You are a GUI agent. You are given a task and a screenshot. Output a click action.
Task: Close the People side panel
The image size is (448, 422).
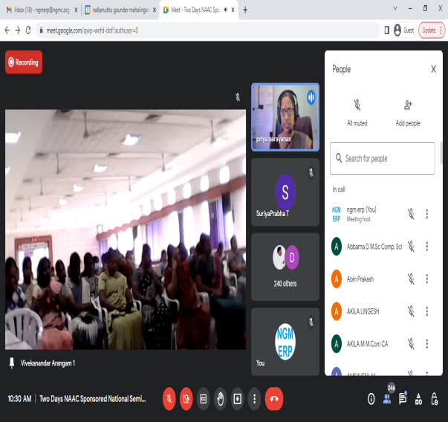(434, 69)
